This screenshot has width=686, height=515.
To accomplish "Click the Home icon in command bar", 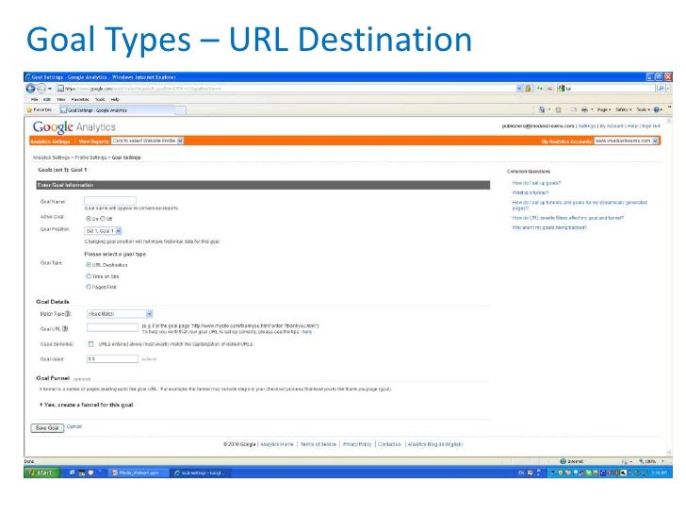I will click(x=542, y=109).
